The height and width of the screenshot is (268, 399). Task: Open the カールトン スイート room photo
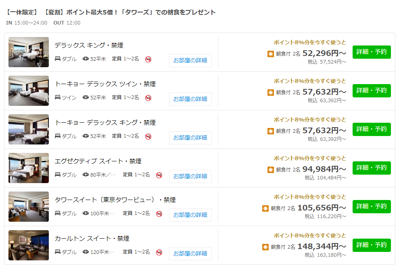pyautogui.click(x=29, y=245)
